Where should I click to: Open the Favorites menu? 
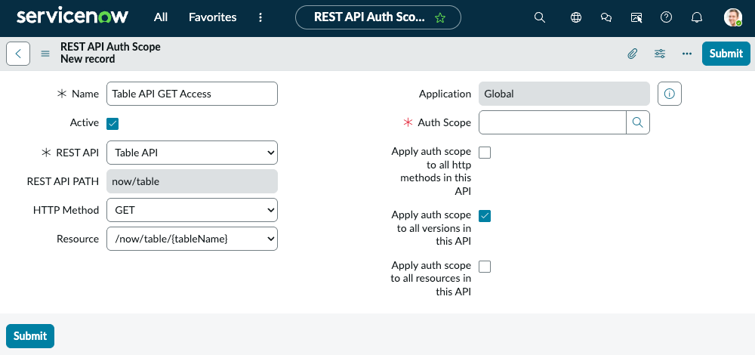(x=212, y=17)
